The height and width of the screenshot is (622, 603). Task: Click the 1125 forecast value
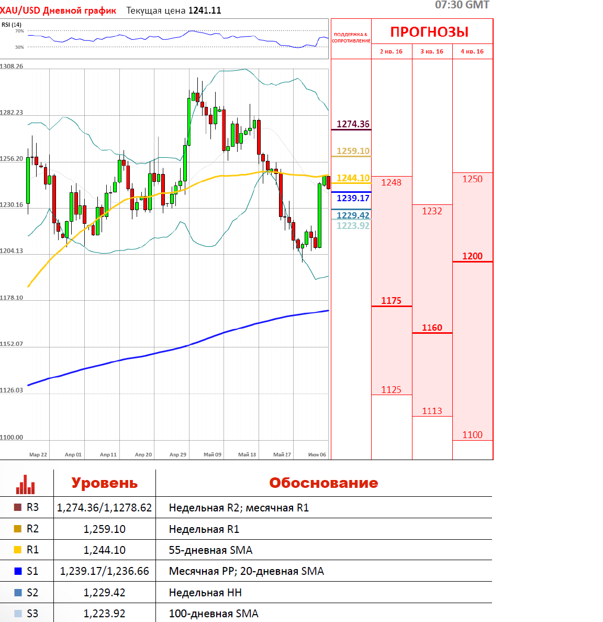click(x=391, y=390)
